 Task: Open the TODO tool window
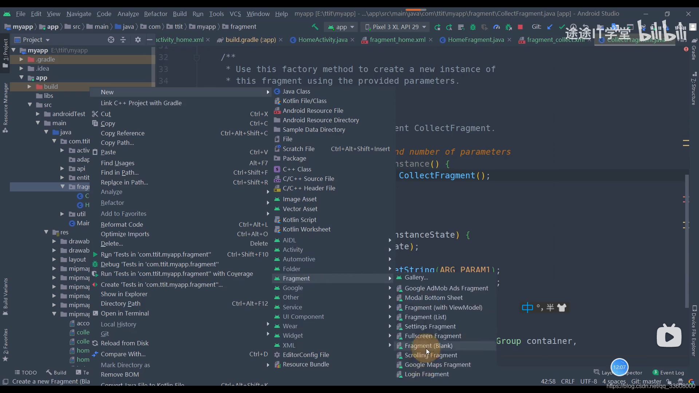pyautogui.click(x=26, y=373)
